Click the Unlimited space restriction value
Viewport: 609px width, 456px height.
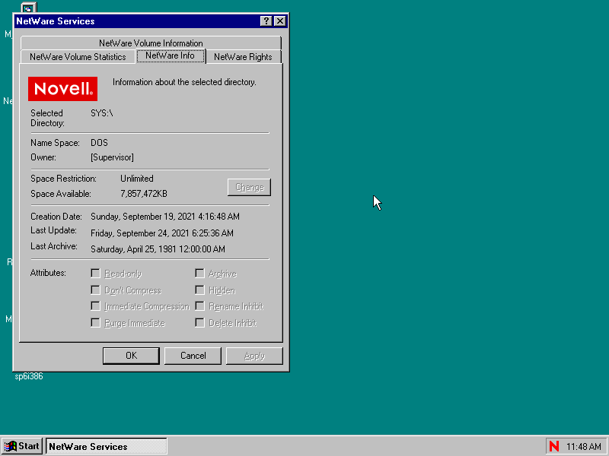point(137,179)
